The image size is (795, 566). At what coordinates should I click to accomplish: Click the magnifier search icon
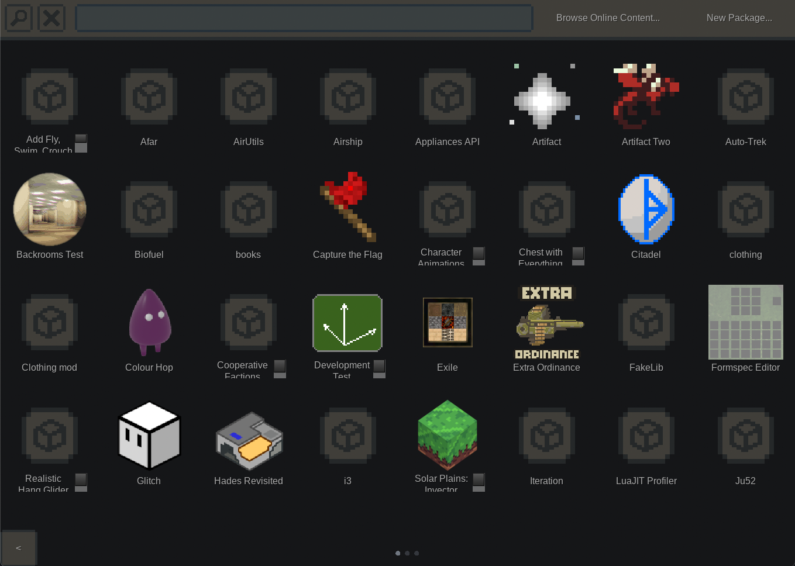click(x=19, y=18)
